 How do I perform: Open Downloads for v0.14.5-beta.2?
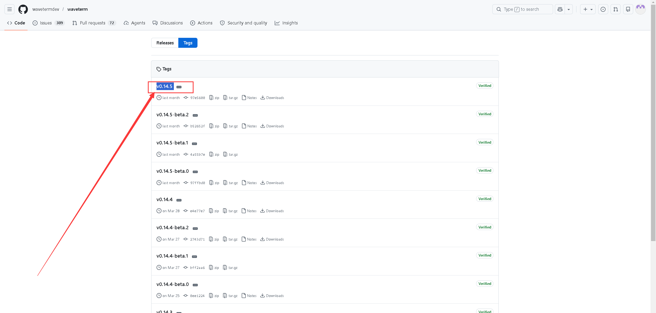click(272, 126)
